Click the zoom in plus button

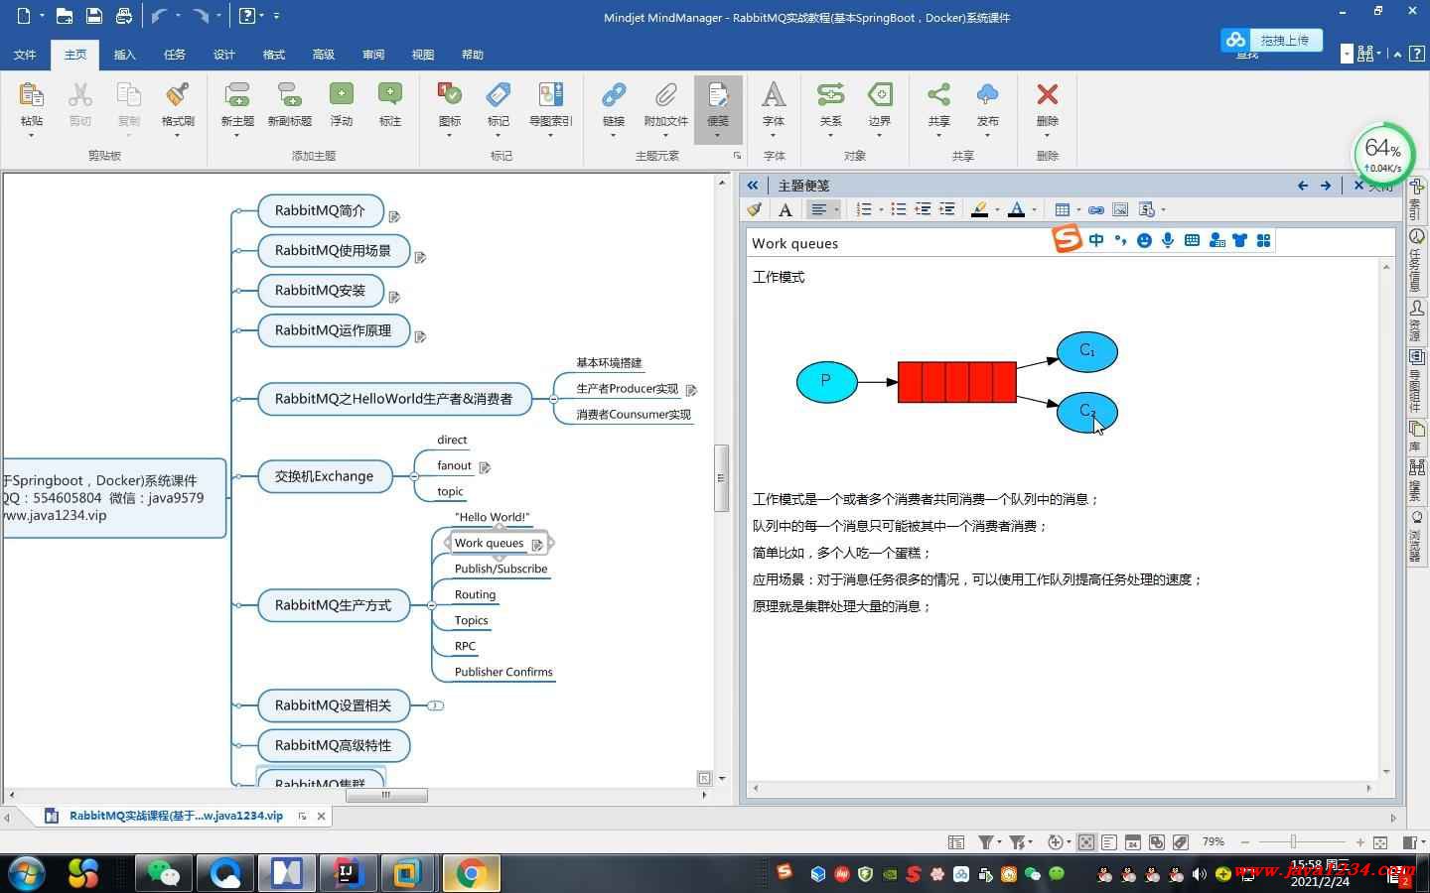point(1359,841)
